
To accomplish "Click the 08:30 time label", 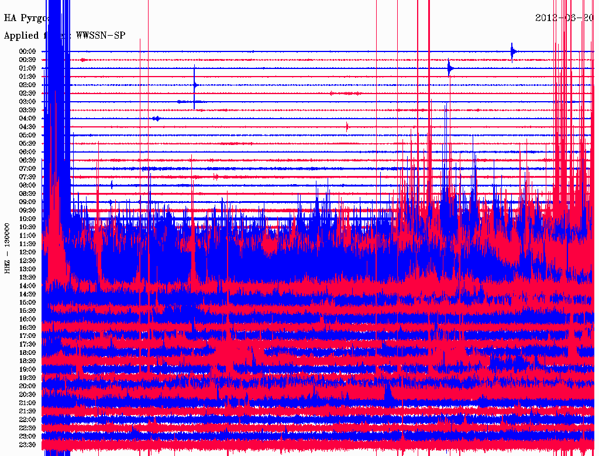I will coord(27,194).
